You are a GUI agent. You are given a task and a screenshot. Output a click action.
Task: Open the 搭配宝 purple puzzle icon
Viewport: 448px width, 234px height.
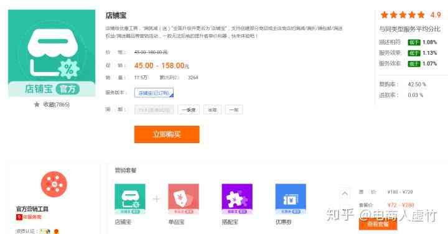pyautogui.click(x=237, y=199)
